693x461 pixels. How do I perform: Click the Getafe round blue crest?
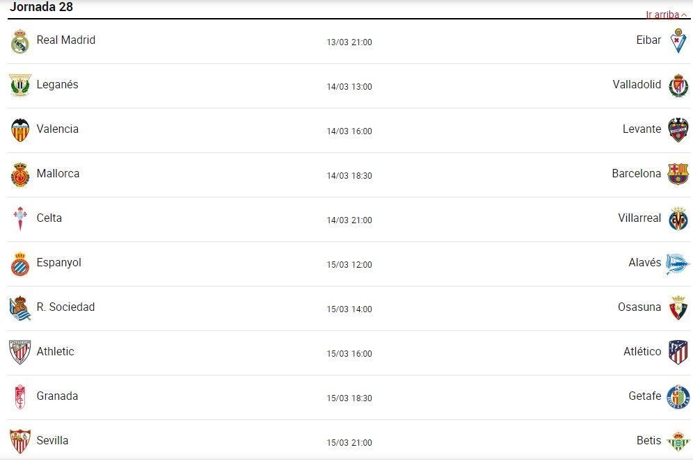[x=678, y=396]
